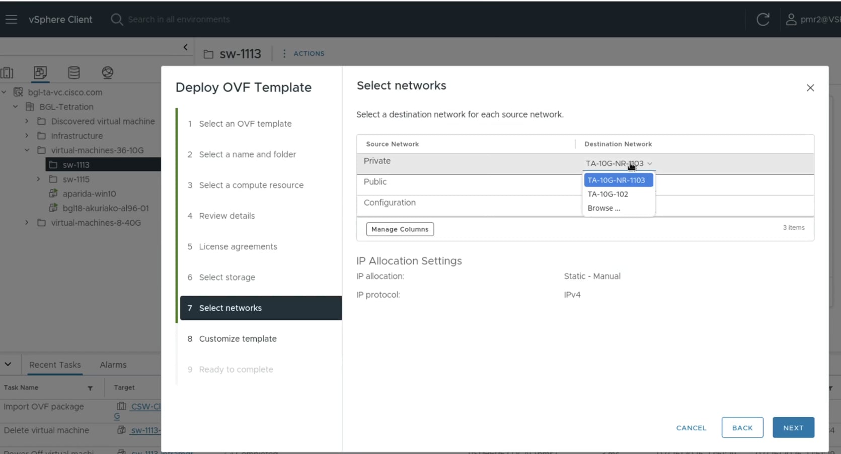Expand the Discovered virtual machine folder

point(26,121)
